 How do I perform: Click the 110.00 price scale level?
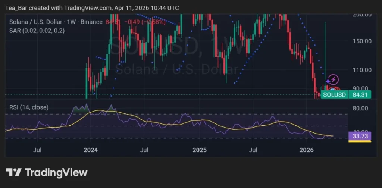tap(363, 70)
